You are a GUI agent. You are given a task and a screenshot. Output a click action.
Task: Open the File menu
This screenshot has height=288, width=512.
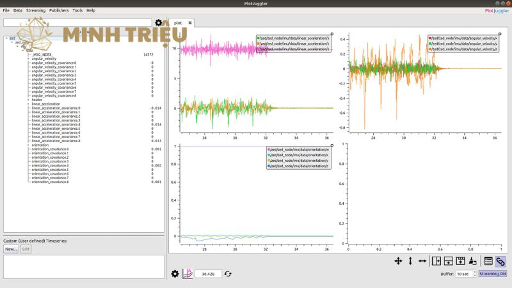point(6,10)
